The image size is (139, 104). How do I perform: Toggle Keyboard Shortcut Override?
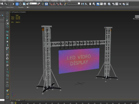[x=46, y=4]
